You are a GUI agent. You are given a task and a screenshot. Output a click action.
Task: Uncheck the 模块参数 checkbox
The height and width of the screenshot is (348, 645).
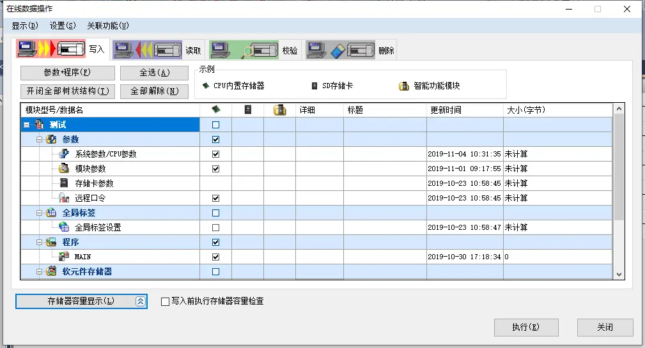(x=215, y=169)
